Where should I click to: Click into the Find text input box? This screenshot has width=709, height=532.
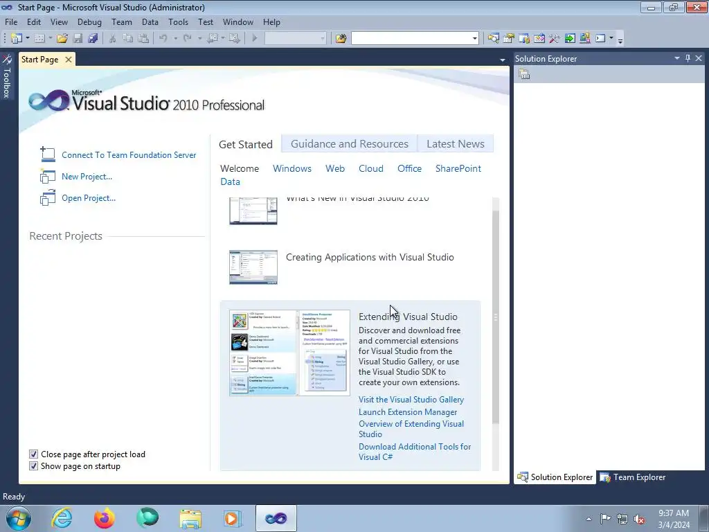click(411, 39)
